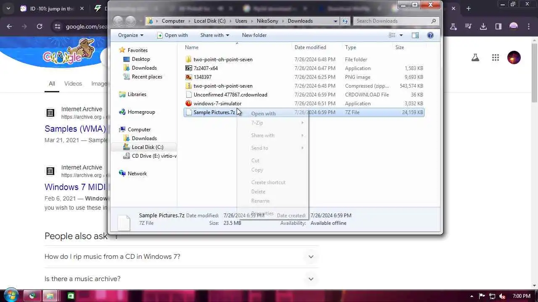Choose Rename in context menu
Viewport: 538px width, 302px height.
272,201
